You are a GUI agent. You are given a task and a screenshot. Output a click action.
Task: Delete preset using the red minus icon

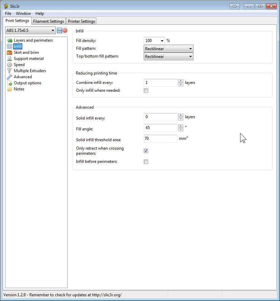pyautogui.click(x=65, y=30)
